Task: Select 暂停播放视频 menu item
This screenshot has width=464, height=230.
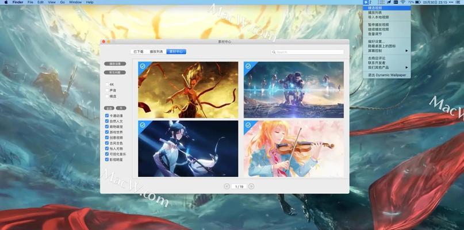Action: point(387,25)
